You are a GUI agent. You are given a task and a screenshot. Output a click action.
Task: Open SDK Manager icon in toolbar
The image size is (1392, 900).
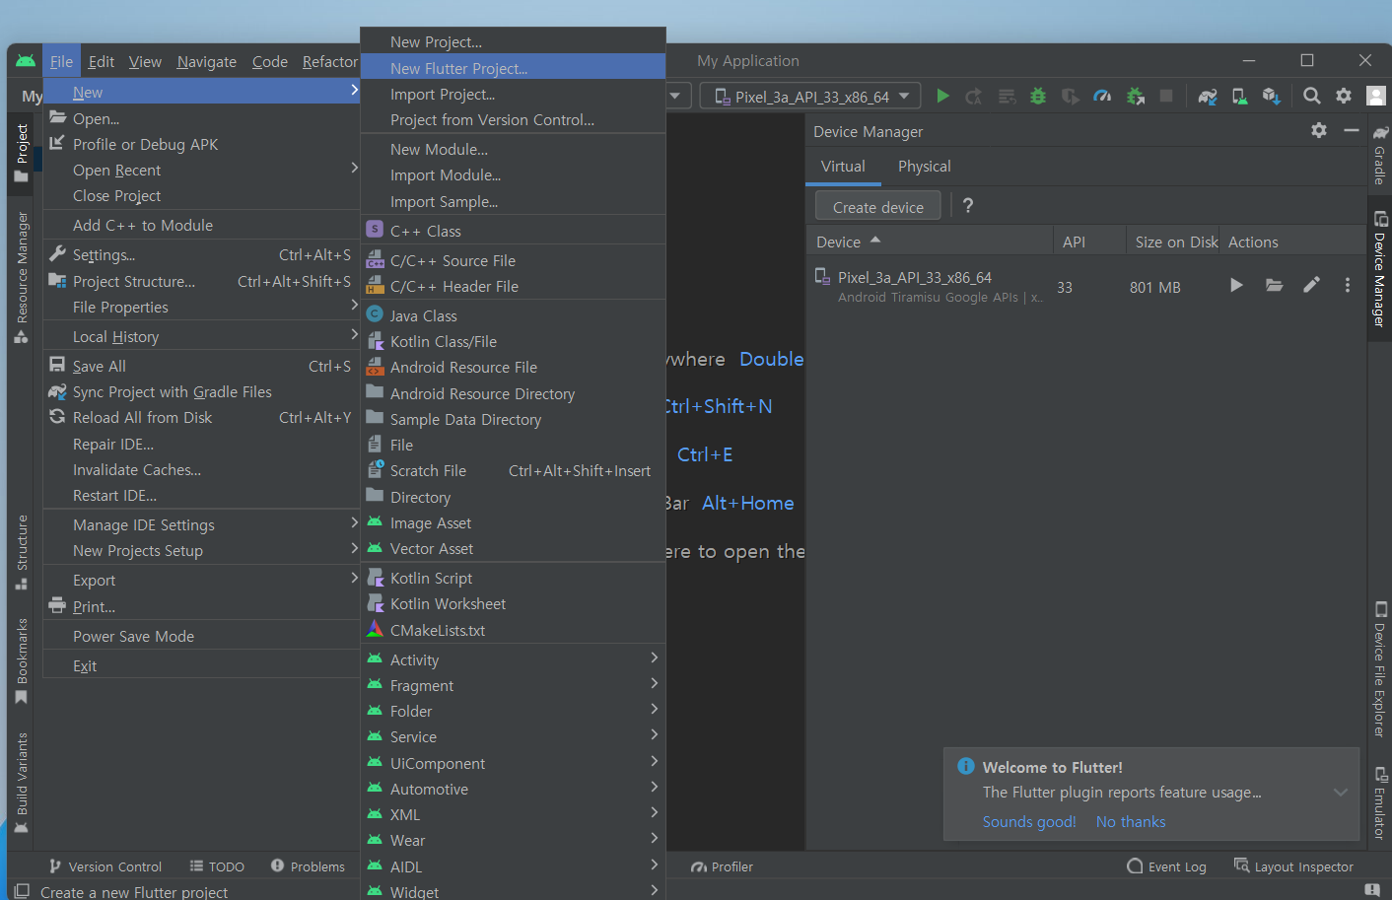click(1272, 96)
